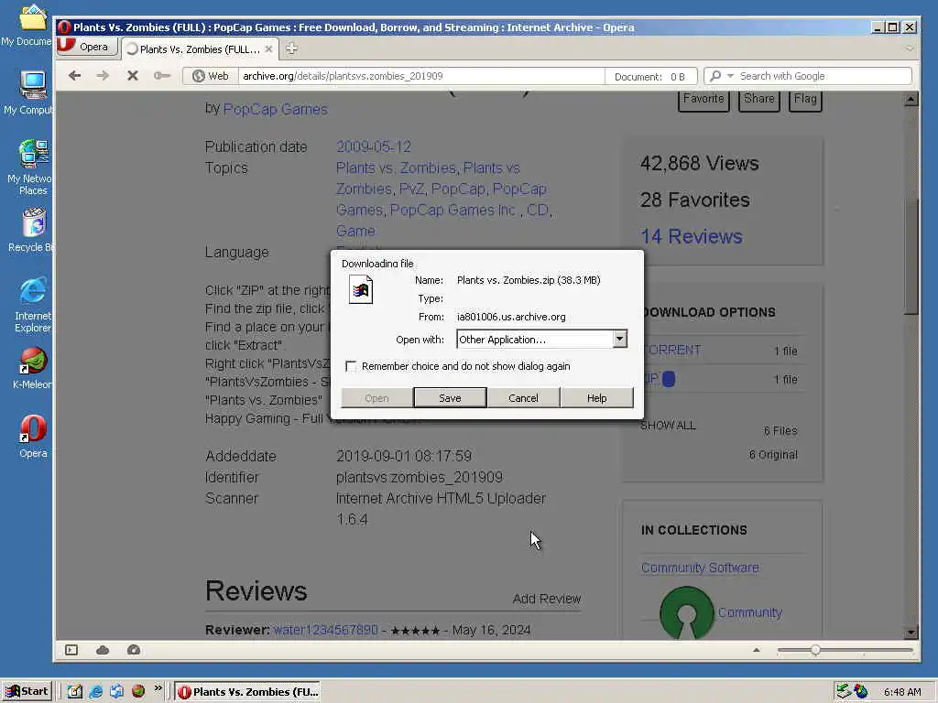The height and width of the screenshot is (703, 938).
Task: Click Outlook Express quick launch icon
Action: coord(116,692)
